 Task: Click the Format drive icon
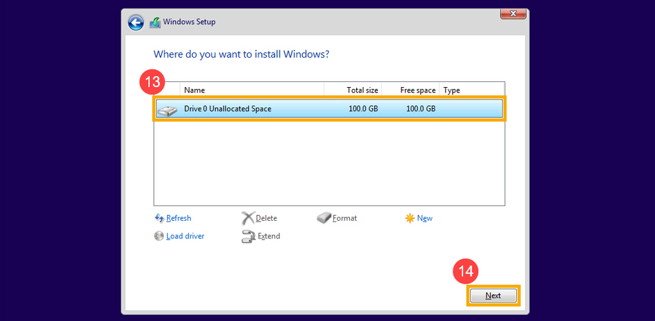(x=324, y=218)
